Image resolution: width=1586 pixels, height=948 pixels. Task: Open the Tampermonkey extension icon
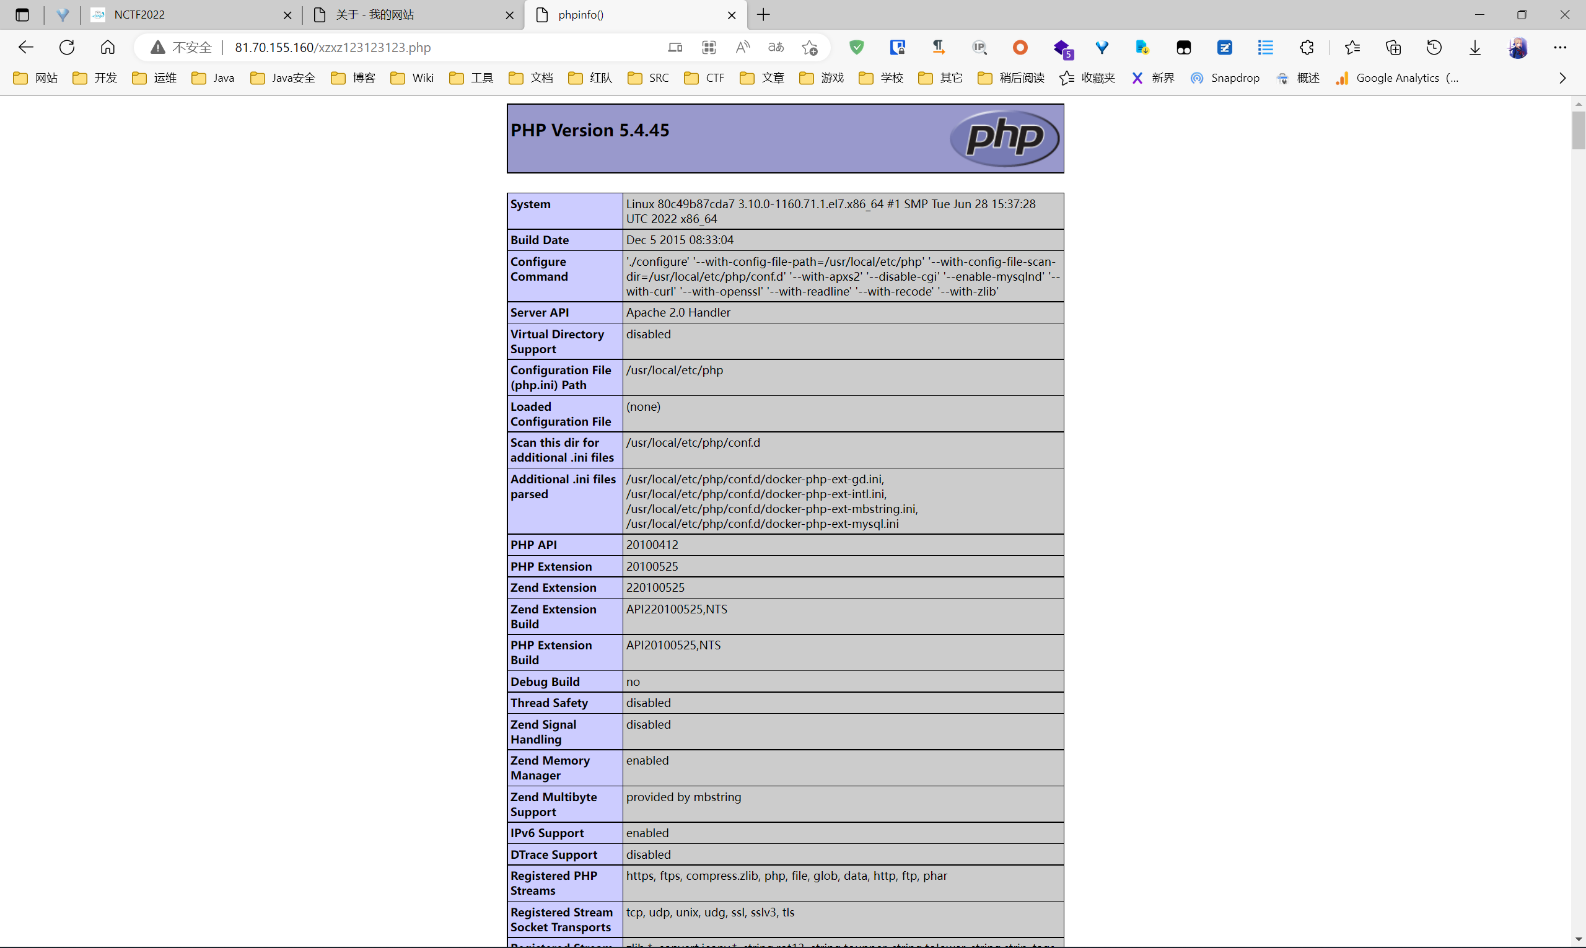point(1183,47)
